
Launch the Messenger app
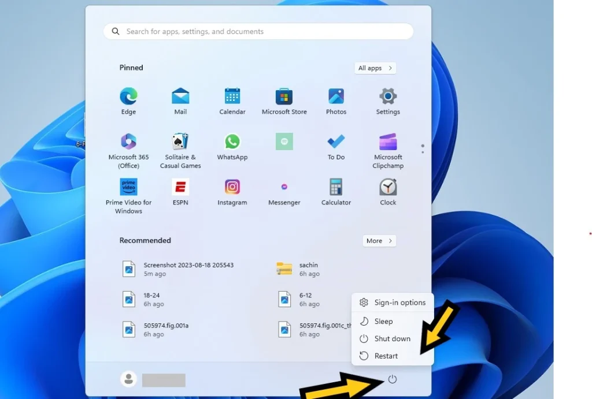284,192
